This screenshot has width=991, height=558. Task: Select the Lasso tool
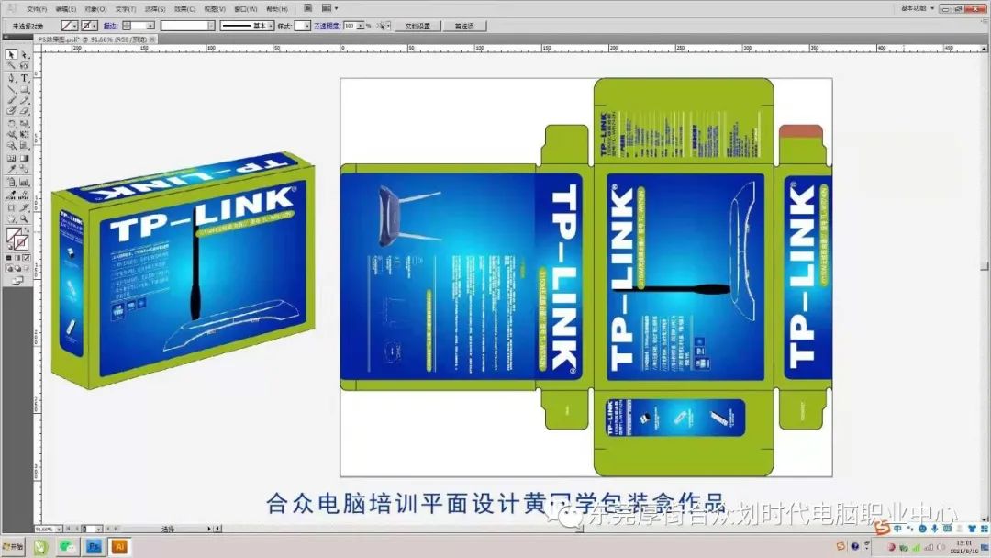(x=24, y=66)
